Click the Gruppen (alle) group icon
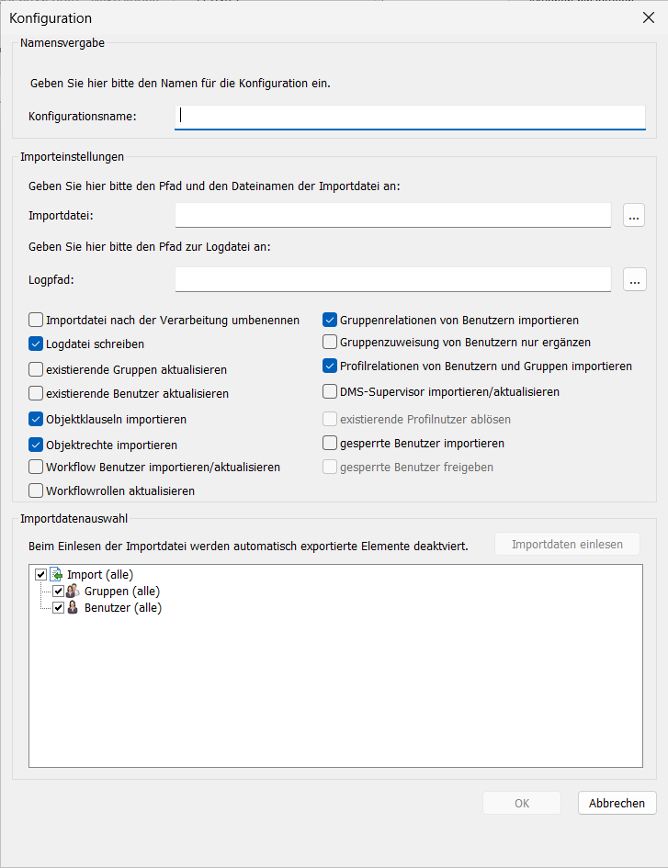 (x=73, y=592)
